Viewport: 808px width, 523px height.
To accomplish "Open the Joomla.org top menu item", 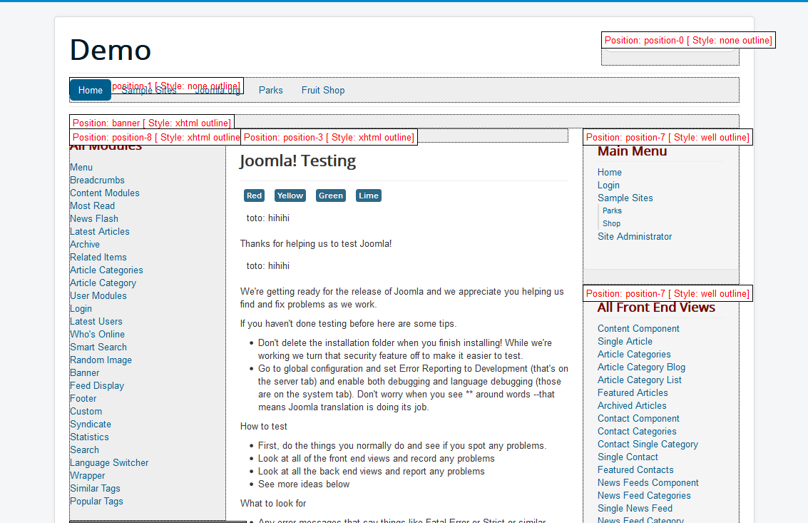I will (218, 91).
